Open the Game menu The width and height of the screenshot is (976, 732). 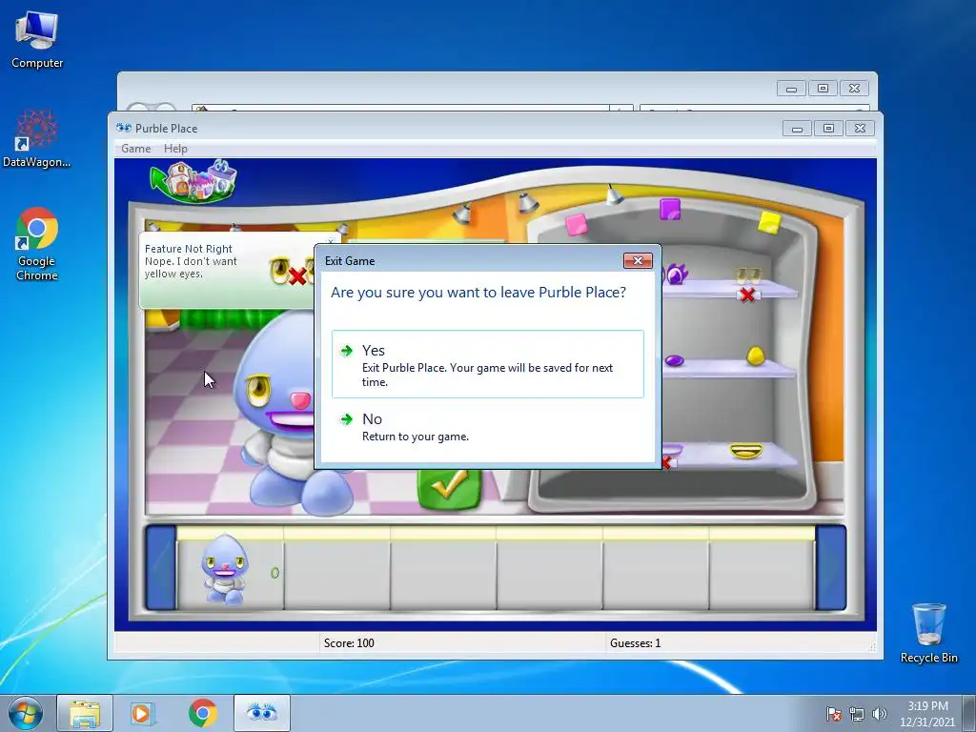[x=135, y=149]
